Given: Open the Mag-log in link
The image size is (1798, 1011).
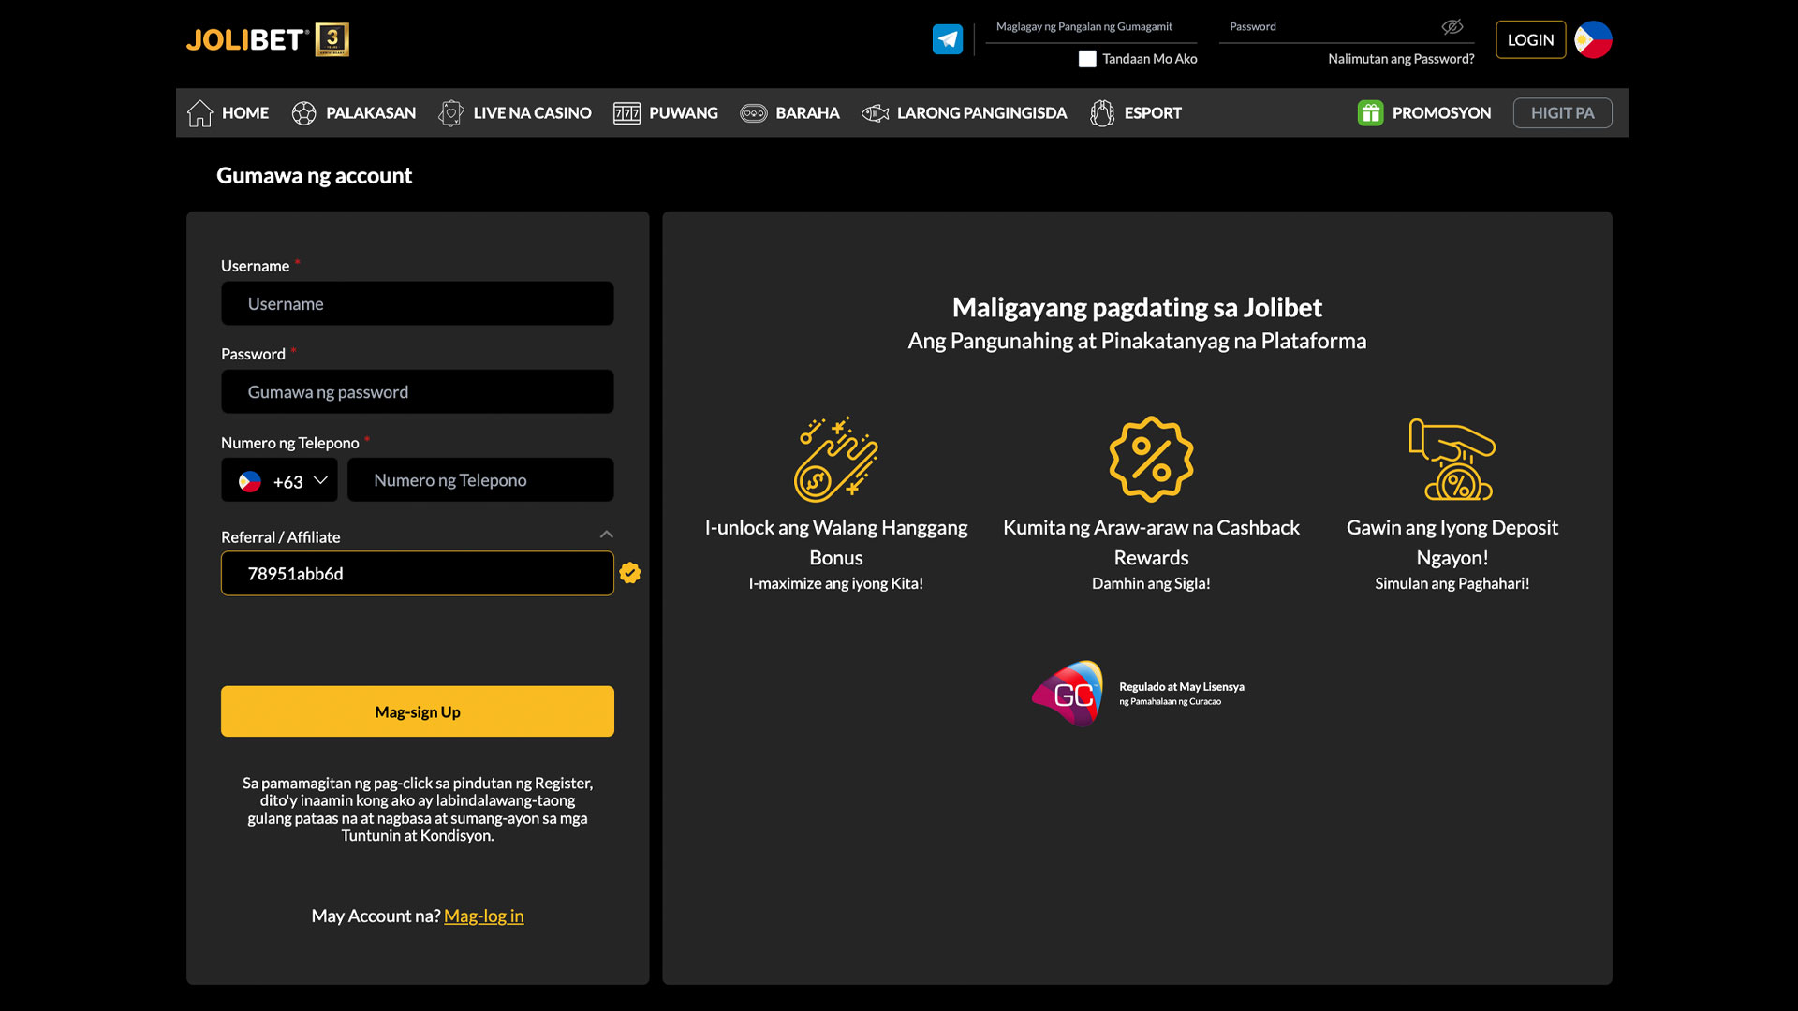Looking at the screenshot, I should click(483, 916).
